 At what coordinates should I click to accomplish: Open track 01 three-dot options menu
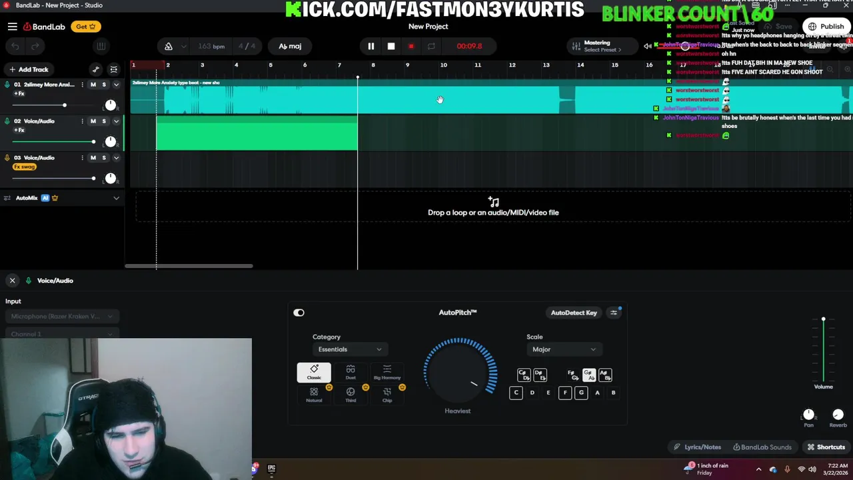tap(82, 85)
